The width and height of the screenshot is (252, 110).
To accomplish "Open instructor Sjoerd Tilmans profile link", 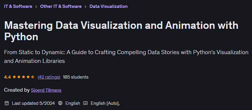I will (46, 90).
